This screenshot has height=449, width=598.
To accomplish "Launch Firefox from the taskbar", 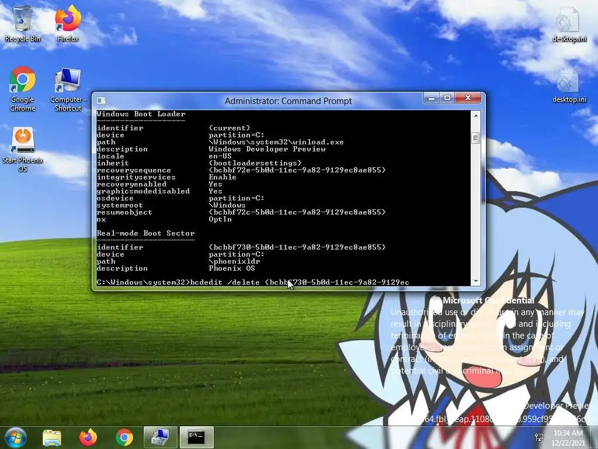I will [x=88, y=437].
